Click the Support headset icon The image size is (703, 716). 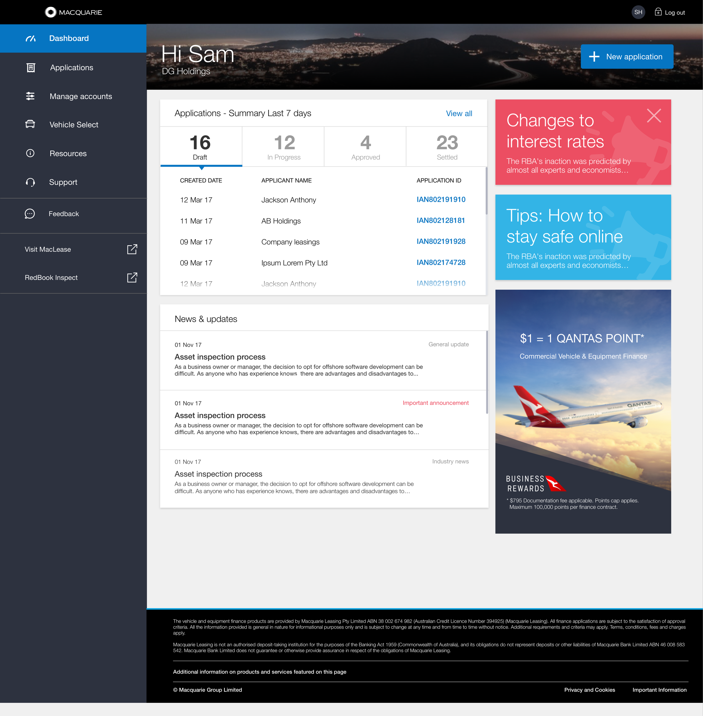[x=30, y=182]
